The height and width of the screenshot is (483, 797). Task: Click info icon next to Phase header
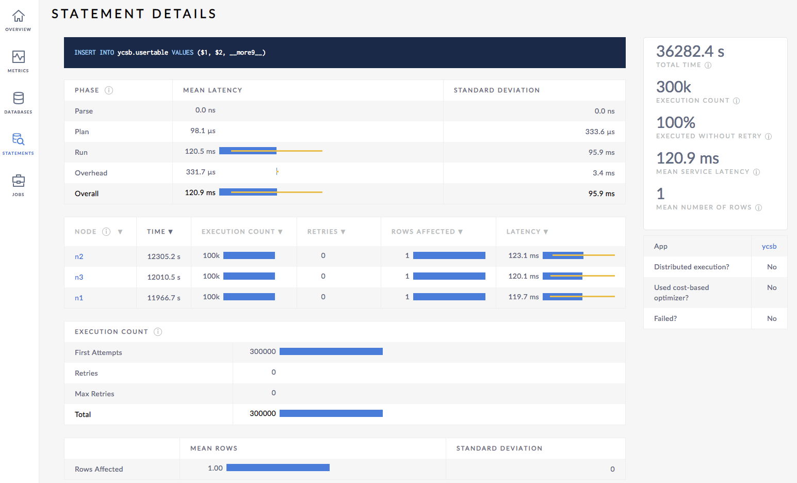(109, 90)
